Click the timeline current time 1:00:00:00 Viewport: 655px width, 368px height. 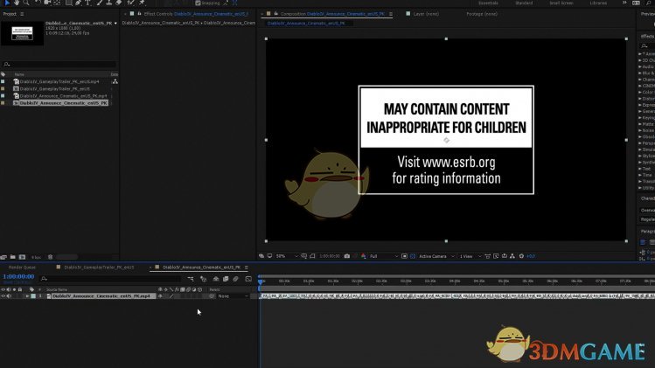click(18, 276)
